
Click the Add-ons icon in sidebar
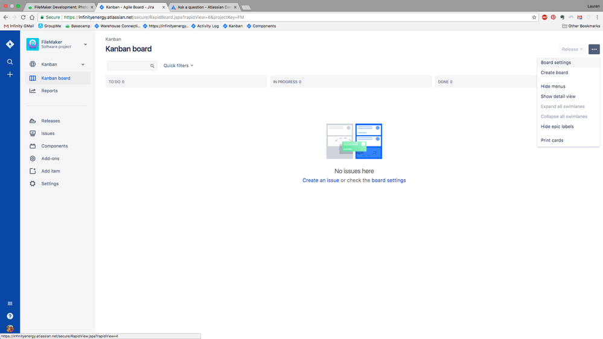(33, 159)
